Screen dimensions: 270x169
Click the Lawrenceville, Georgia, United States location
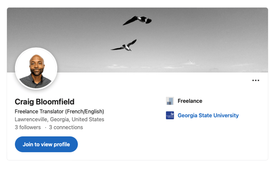coord(59,119)
